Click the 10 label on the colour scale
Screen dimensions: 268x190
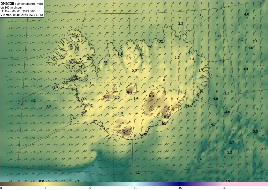pos(136,188)
